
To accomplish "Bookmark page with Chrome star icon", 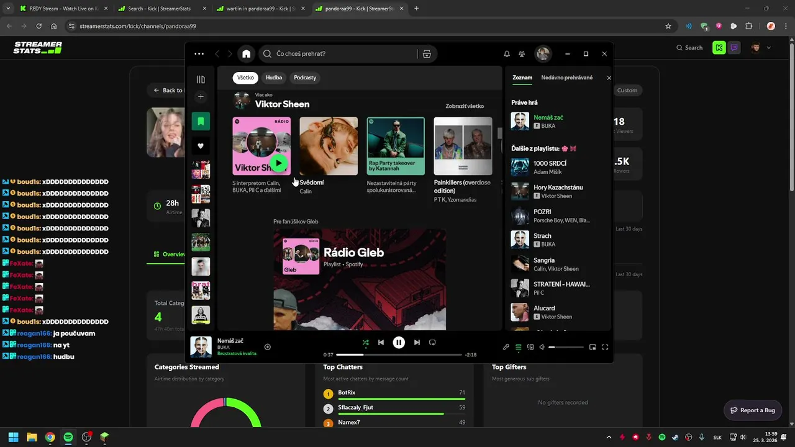I will [x=668, y=26].
